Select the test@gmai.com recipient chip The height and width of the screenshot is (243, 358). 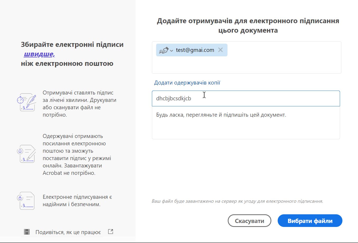point(195,50)
